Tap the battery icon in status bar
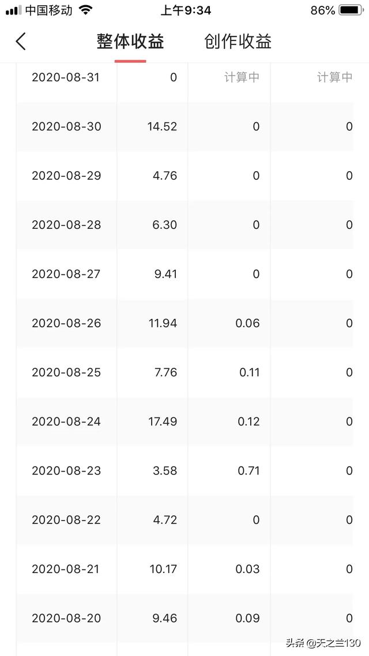 click(x=351, y=10)
